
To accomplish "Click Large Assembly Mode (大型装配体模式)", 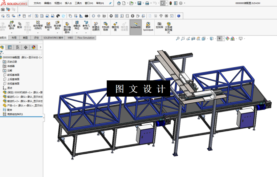I will tap(169, 27).
